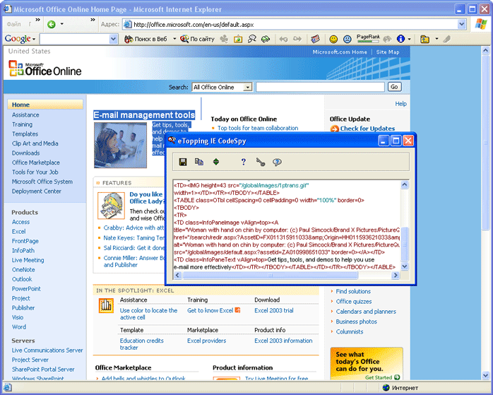Click the sad smiley face in Google toolbar
Image resolution: width=493 pixels, height=395 pixels.
tap(347, 39)
